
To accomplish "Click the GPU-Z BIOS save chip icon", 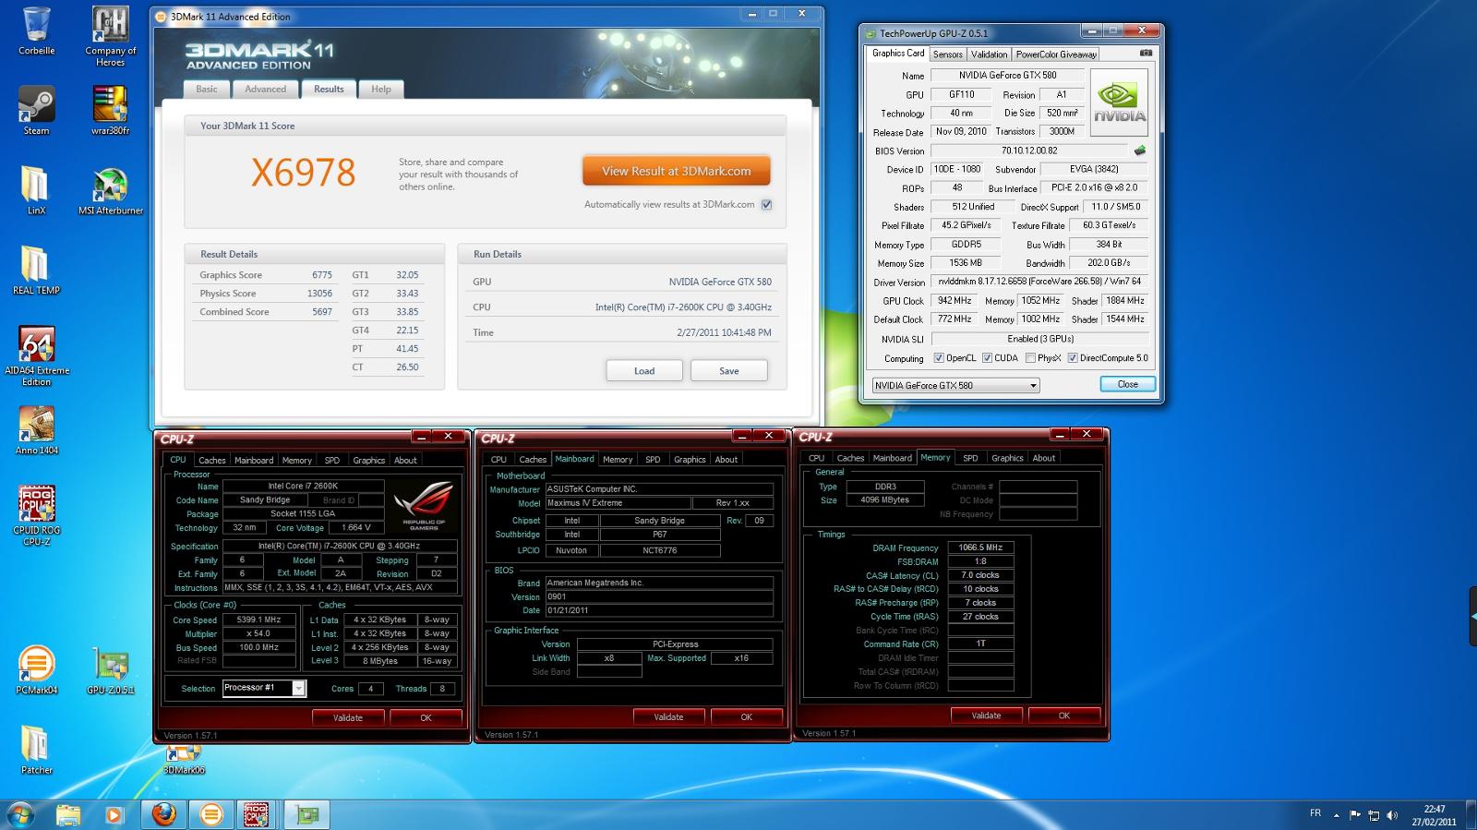I will pos(1140,150).
